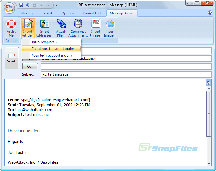216x171 pixels.
Task: Click the Attach File paperclip icon
Action: [61, 24]
